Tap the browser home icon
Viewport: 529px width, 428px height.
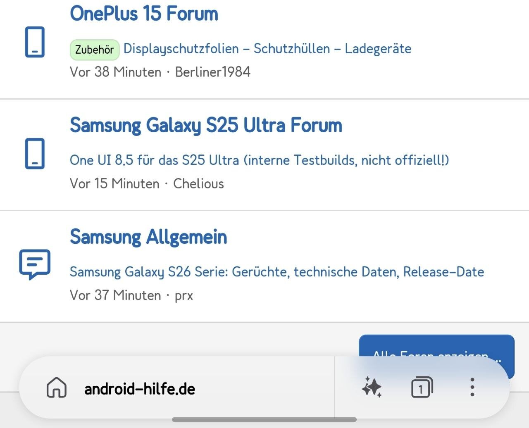point(57,388)
